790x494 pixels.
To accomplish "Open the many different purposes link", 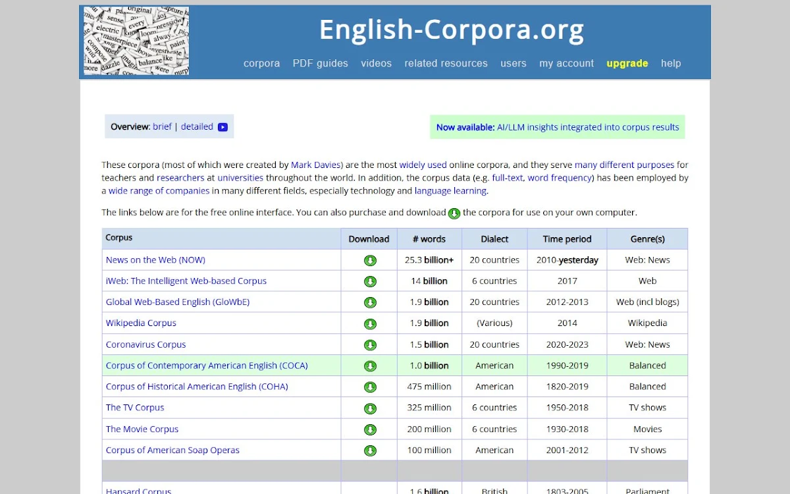I will pos(624,165).
